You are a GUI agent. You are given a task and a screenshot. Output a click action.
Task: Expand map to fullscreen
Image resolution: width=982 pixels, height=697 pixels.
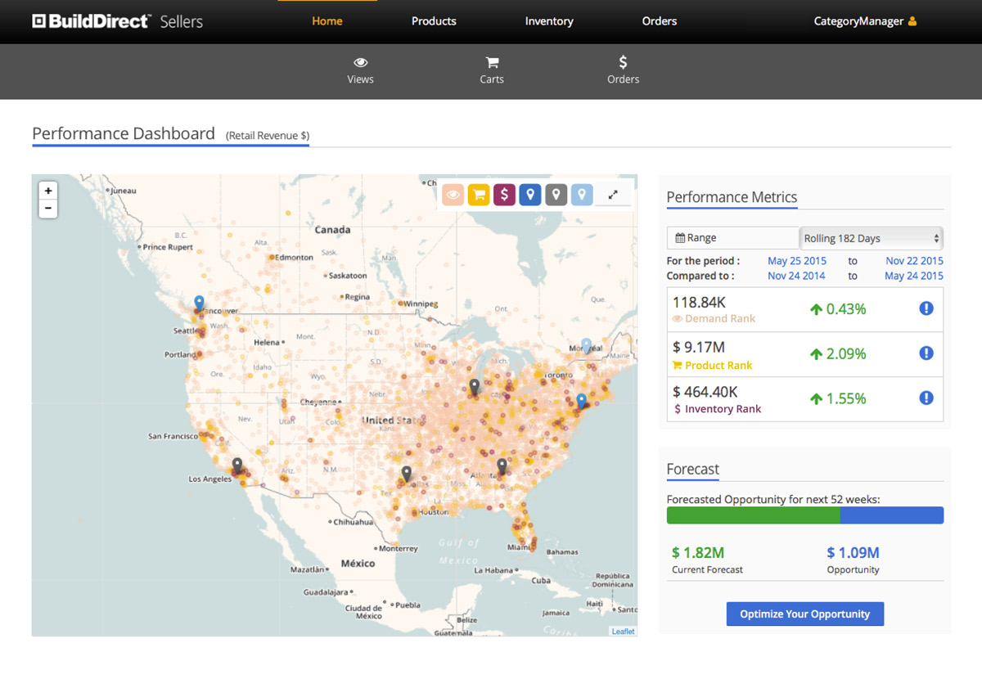pyautogui.click(x=613, y=195)
